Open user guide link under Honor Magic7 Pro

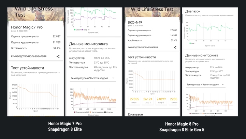[29, 56]
